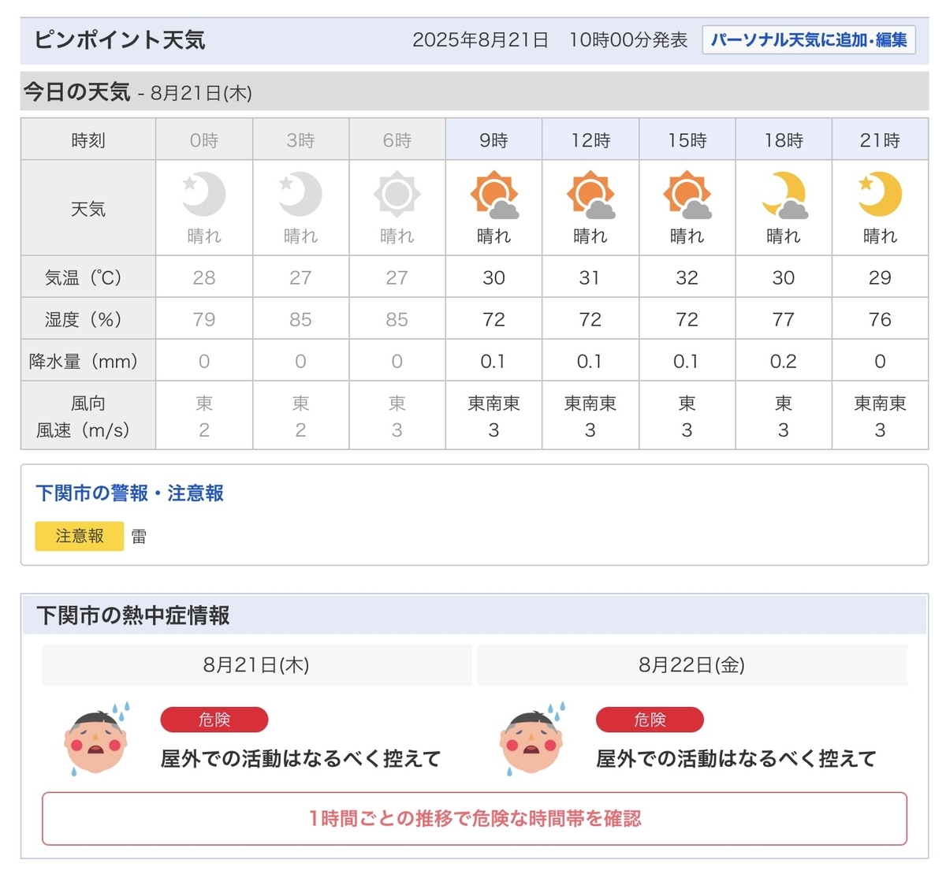Click the 2025年8月21日 10時00分発表 timestamp
The width and height of the screenshot is (946, 878).
(550, 40)
